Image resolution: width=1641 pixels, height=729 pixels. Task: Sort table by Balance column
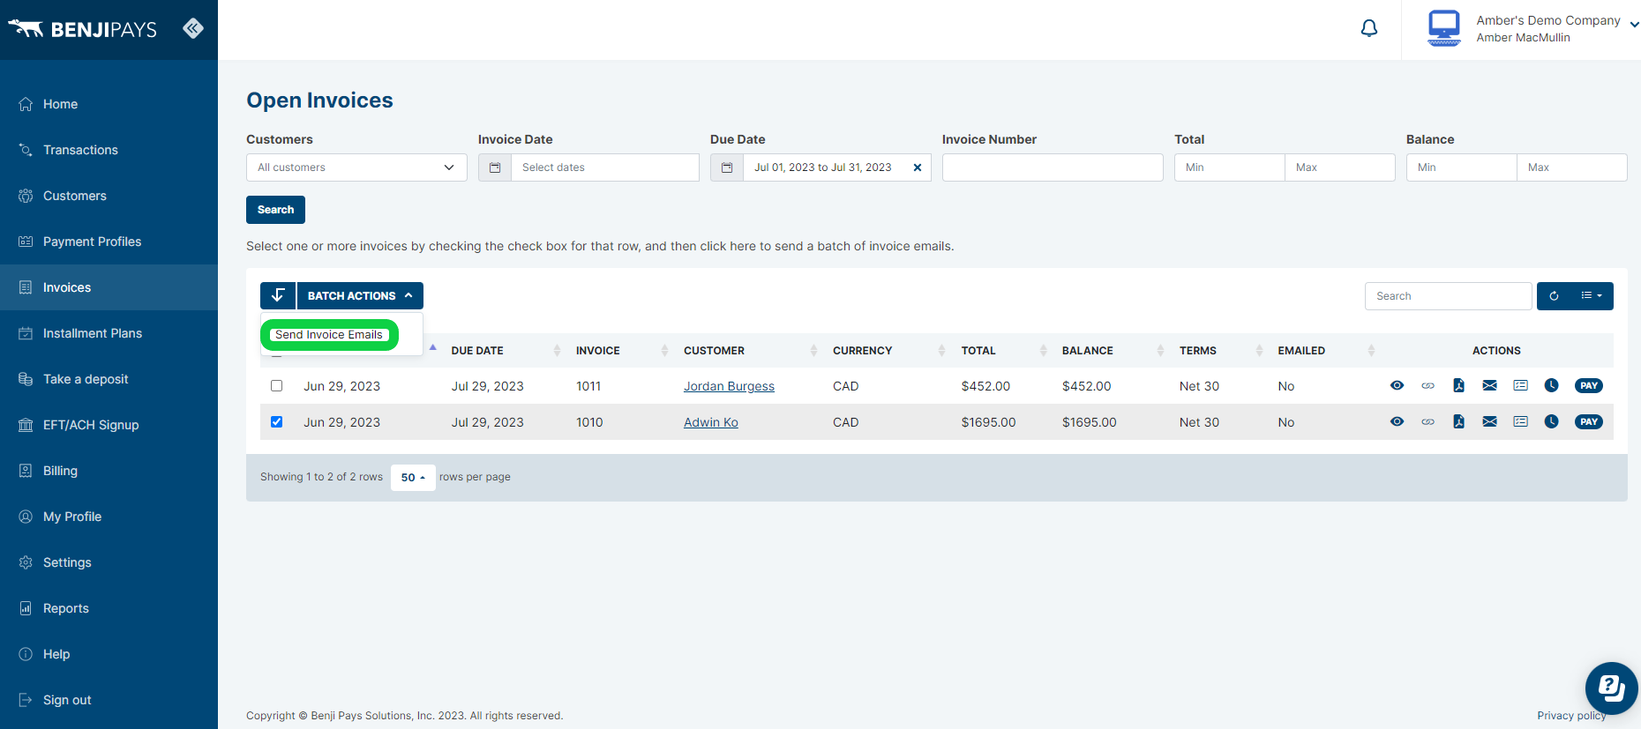1112,350
